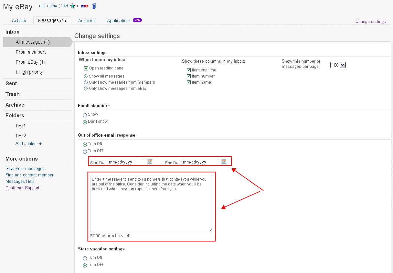The width and height of the screenshot is (393, 273).
Task: Open the Account tab
Action: tap(86, 21)
